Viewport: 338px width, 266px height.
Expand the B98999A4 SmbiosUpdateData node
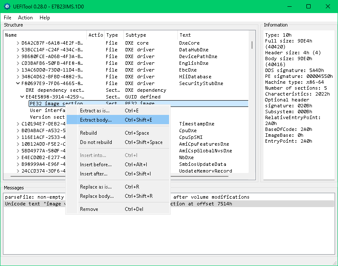[x=18, y=164]
